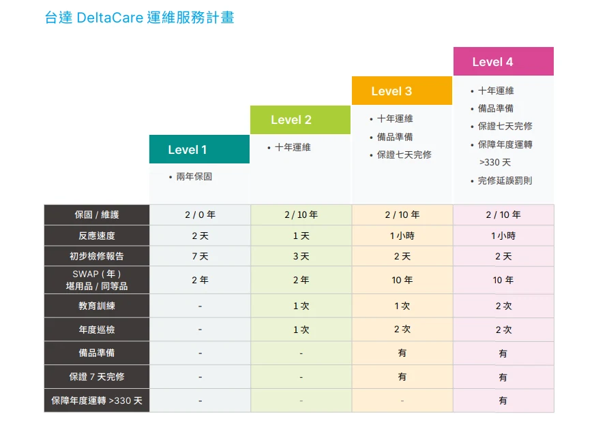
Task: Click the 年度巡檢 value 1 次 for Level 2
Action: tap(301, 330)
